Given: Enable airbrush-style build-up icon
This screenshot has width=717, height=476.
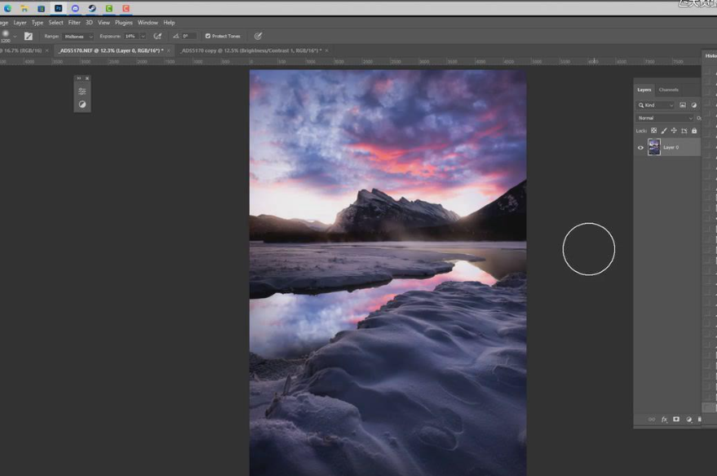Looking at the screenshot, I should [157, 36].
